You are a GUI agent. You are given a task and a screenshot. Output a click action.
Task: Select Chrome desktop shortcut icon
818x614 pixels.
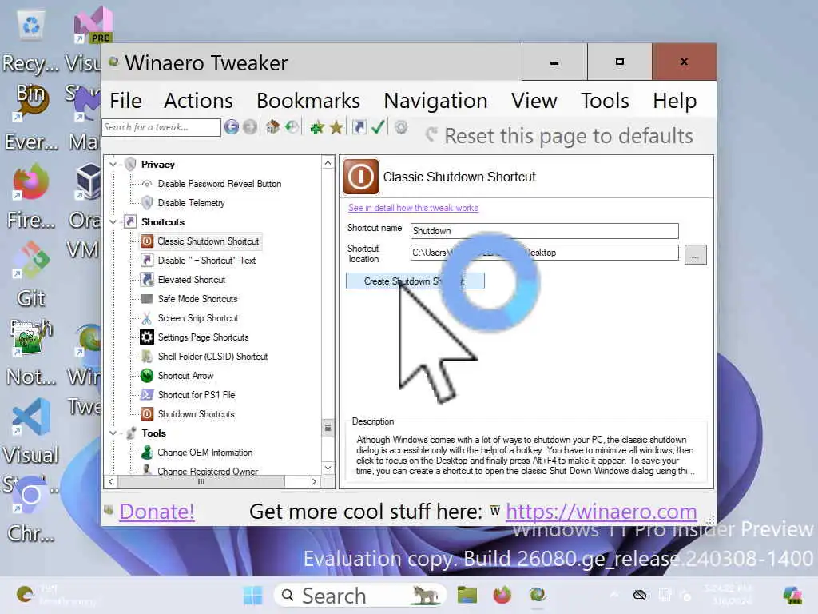31,495
